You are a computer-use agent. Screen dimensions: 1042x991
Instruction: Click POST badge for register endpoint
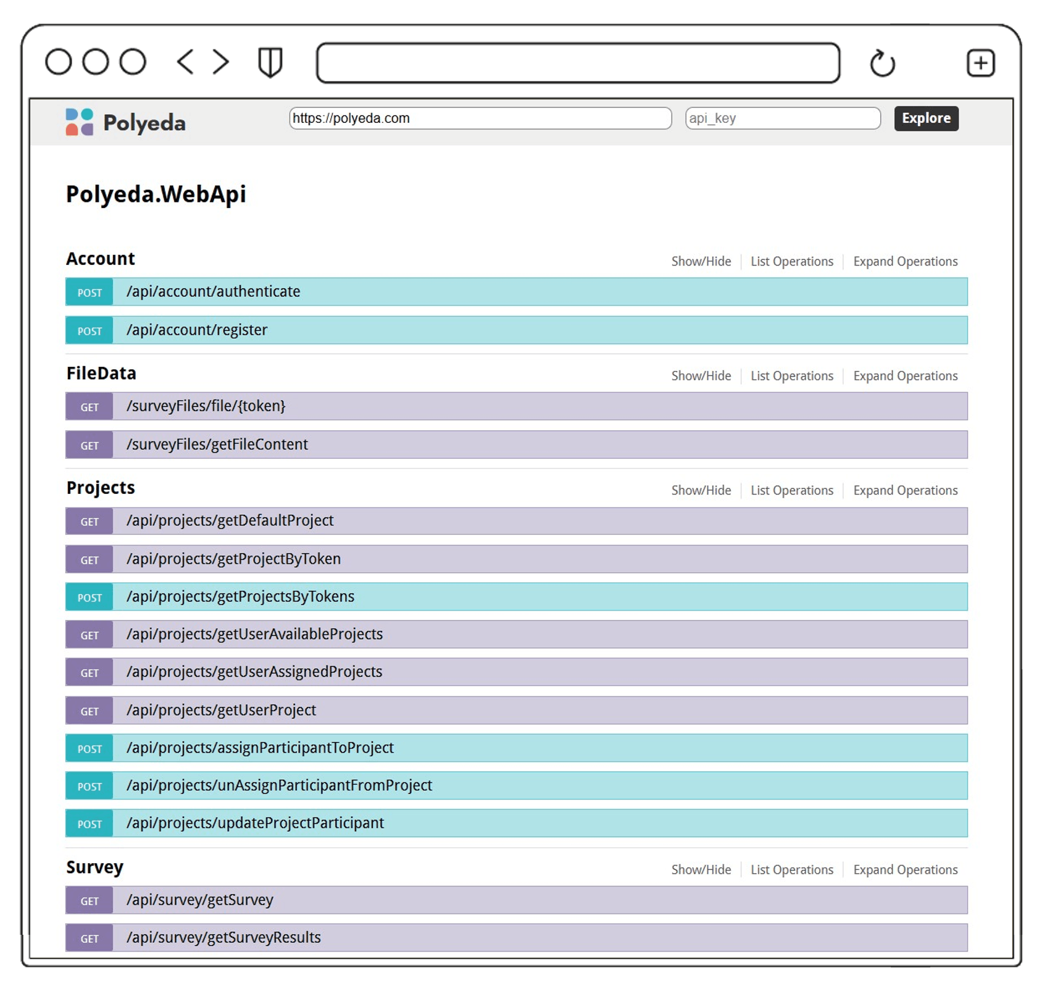click(90, 330)
